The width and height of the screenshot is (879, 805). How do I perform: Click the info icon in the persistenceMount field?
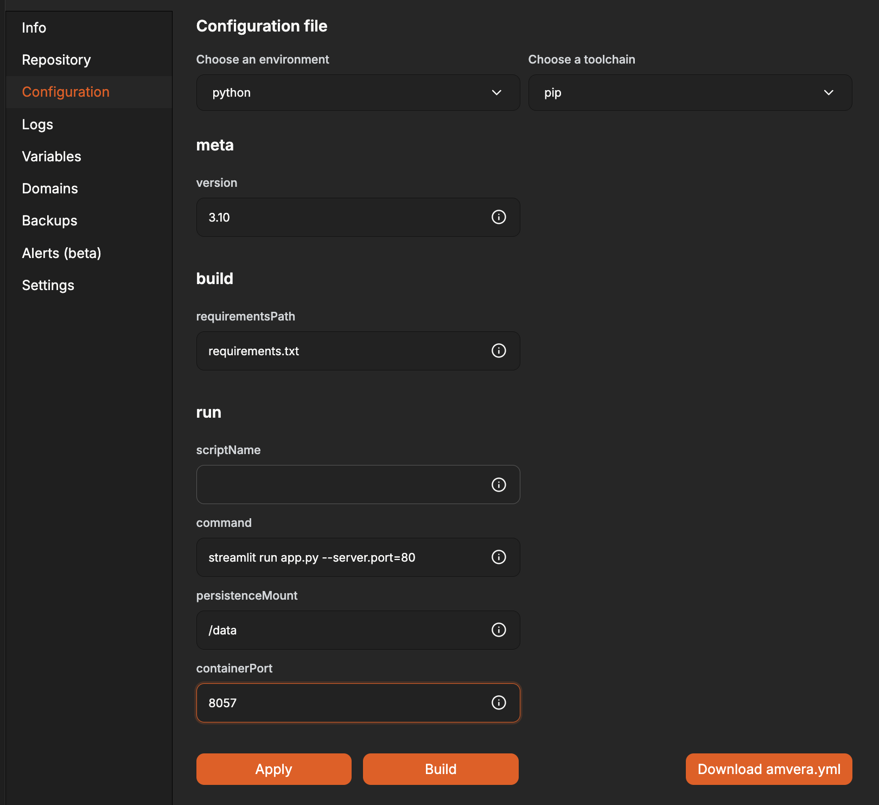coord(499,630)
